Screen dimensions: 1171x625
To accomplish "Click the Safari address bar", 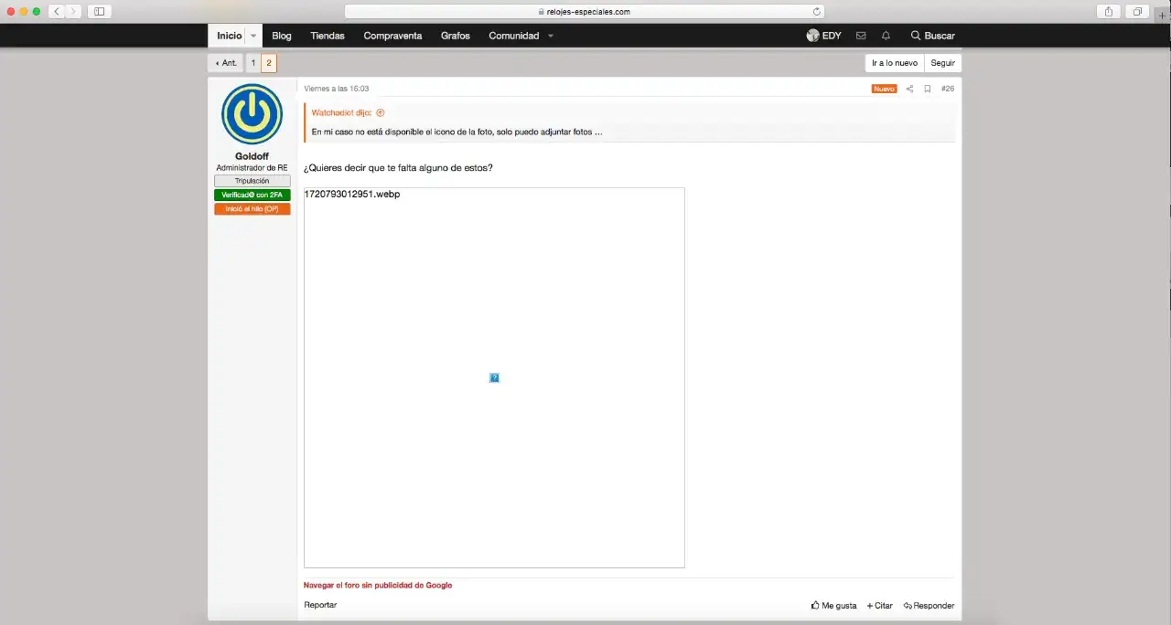I will (585, 12).
